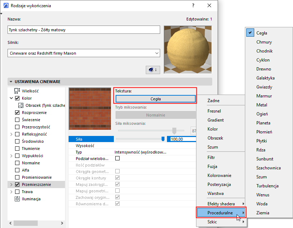Click the help question mark button
The image size is (293, 228).
click(x=193, y=6)
